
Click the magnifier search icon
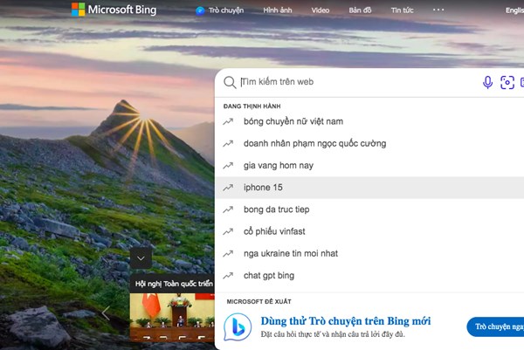tap(230, 82)
